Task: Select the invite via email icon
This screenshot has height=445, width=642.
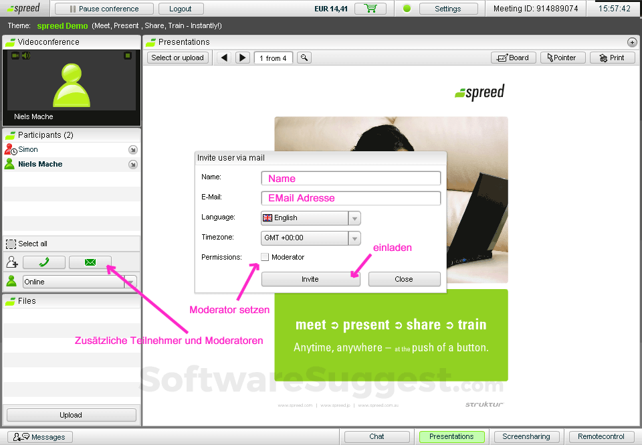Action: (90, 262)
